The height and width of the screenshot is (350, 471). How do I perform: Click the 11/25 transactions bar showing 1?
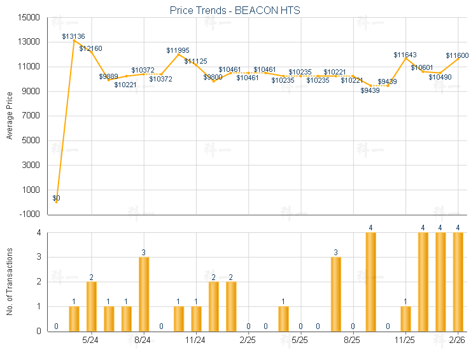coord(405,318)
